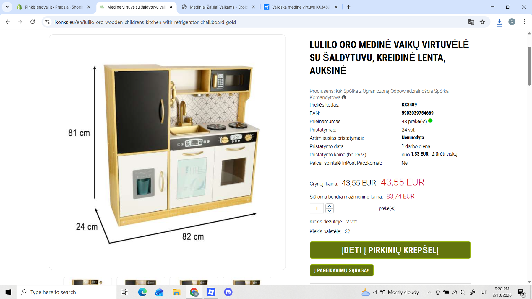Launch Microsoft Edge from the taskbar
Viewport: 532px width, 299px height.
142,292
